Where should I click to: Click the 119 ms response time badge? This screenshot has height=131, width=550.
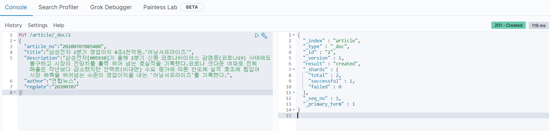pyautogui.click(x=539, y=25)
